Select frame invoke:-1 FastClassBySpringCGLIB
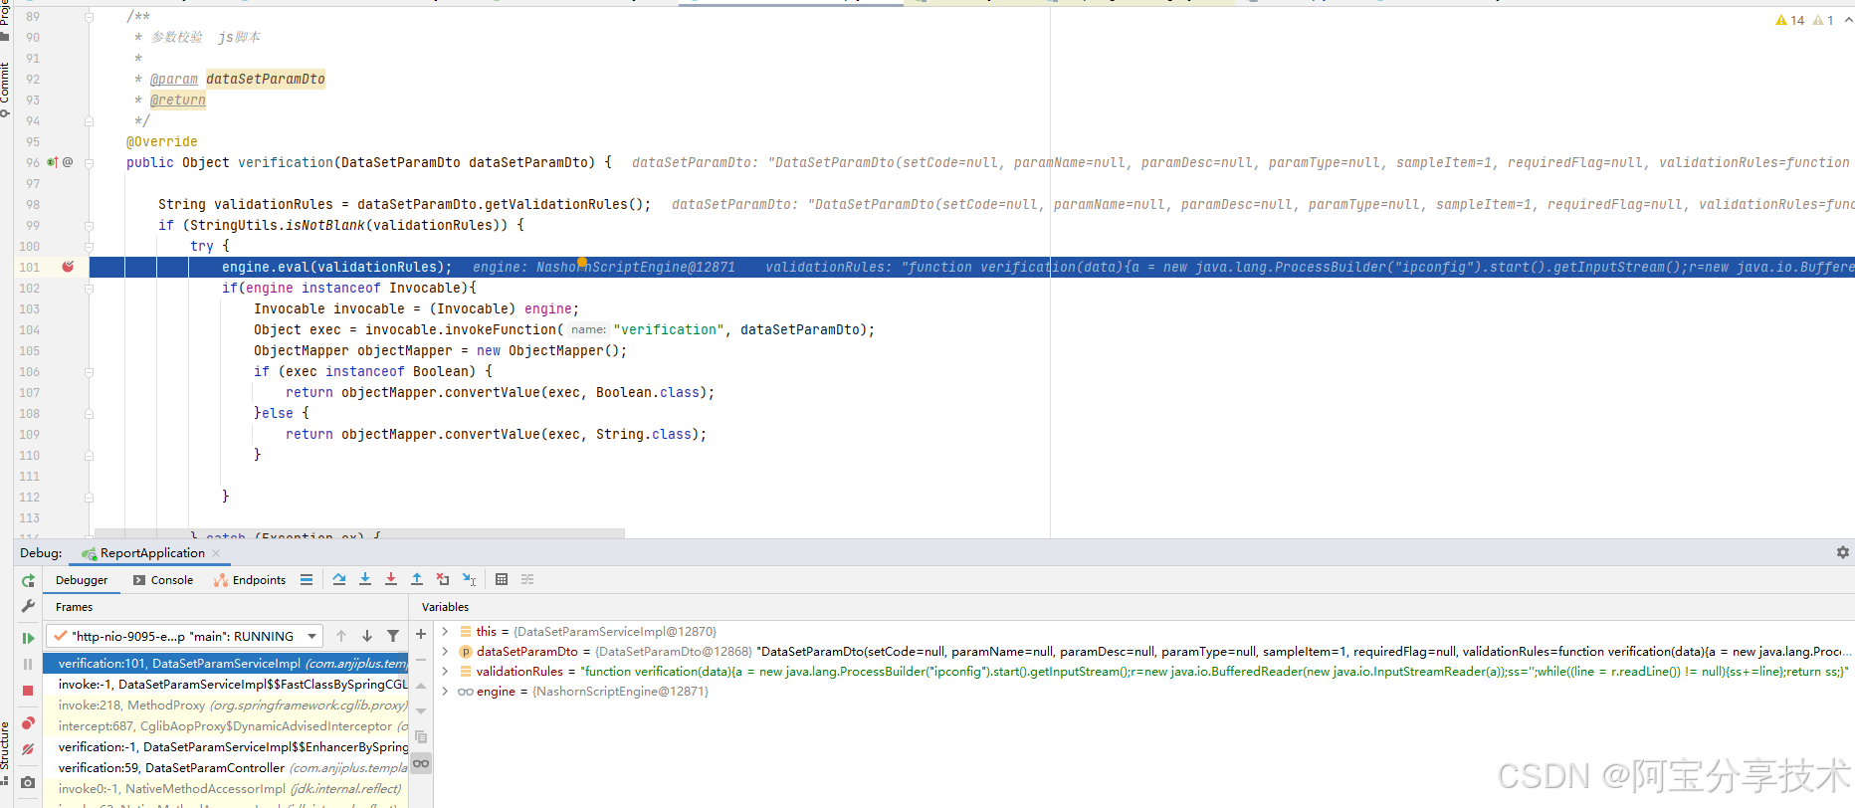 click(226, 685)
